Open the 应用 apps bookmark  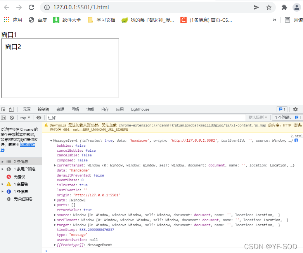13,20
